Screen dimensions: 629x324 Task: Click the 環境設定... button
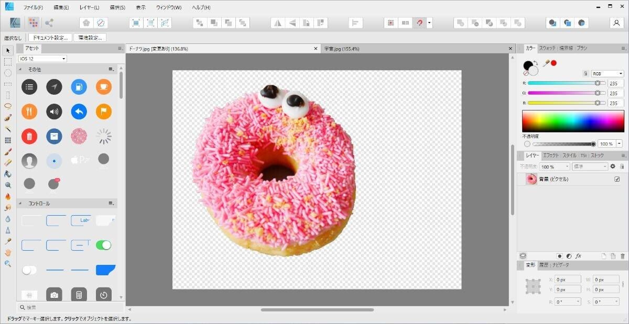(90, 38)
